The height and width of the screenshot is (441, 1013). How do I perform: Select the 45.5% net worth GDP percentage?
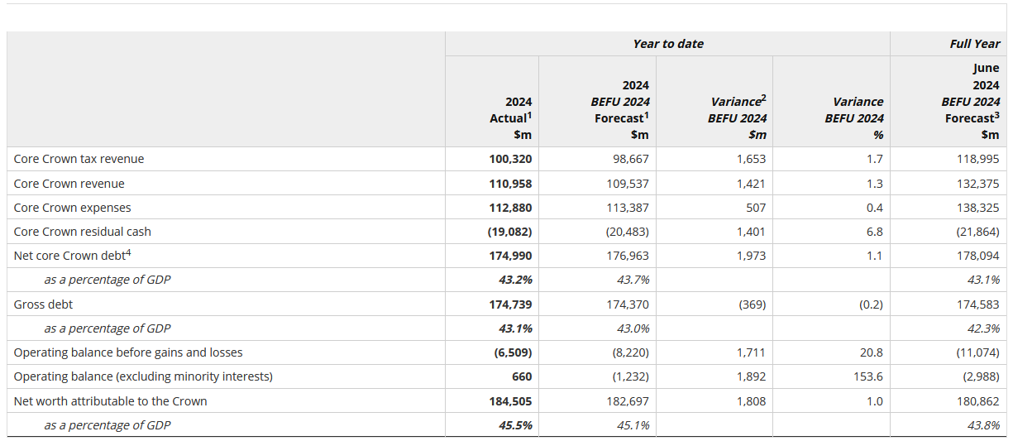[514, 425]
